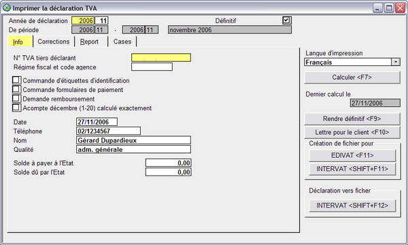The image size is (408, 245).
Task: Click the novembre 2006 period description field
Action: pos(230,30)
